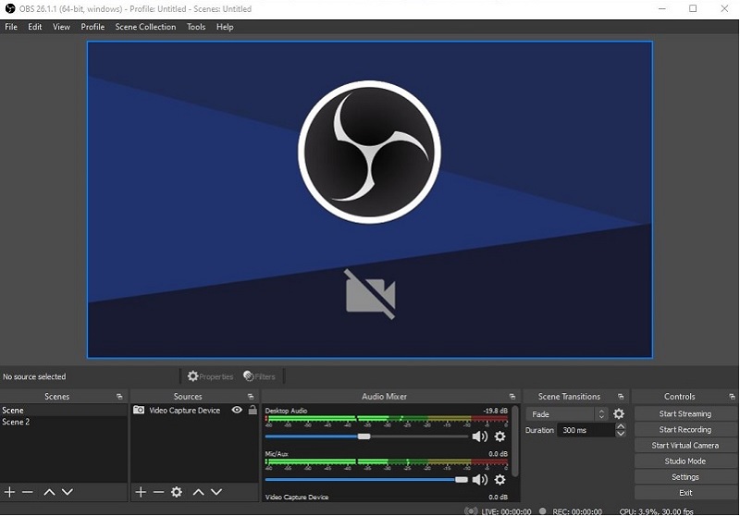Select 'Scene 2' in Scenes list
The width and height of the screenshot is (740, 516).
coord(64,422)
